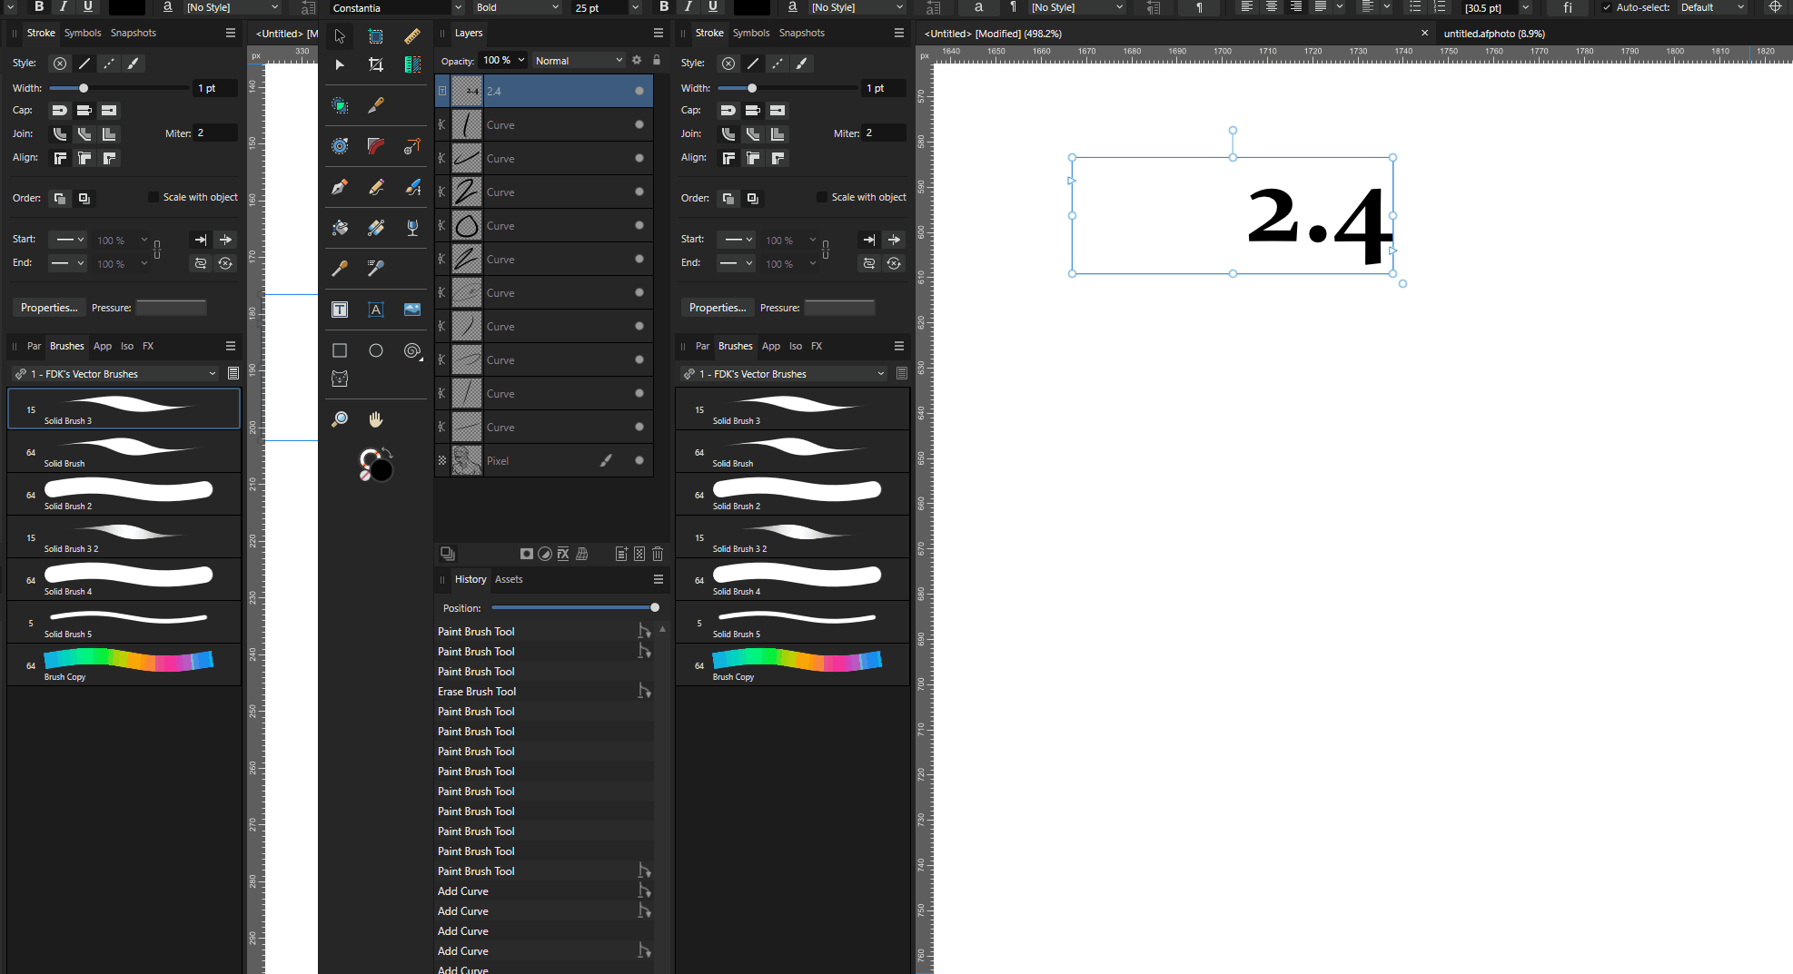Click Properties button in right Stroke panel
Screen dimensions: 1793x974
point(718,308)
